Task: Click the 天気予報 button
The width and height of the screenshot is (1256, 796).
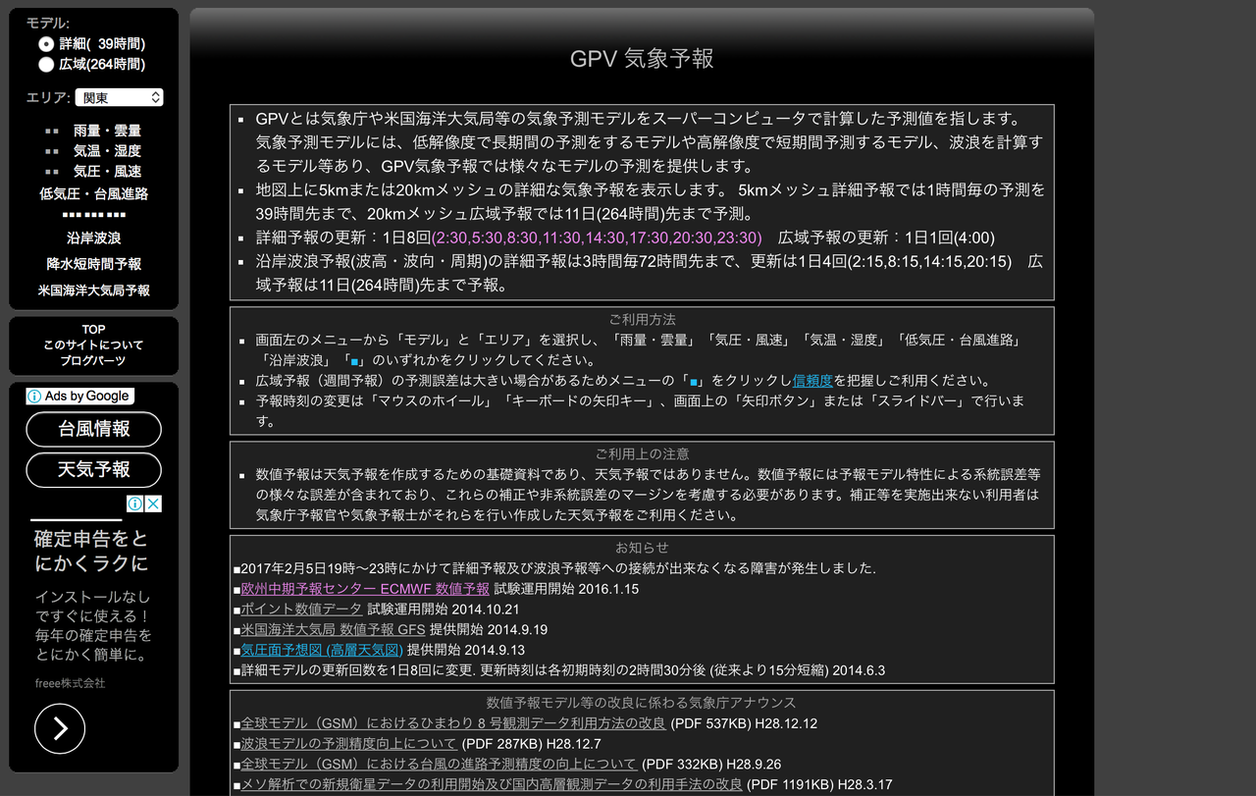Action: coord(93,470)
